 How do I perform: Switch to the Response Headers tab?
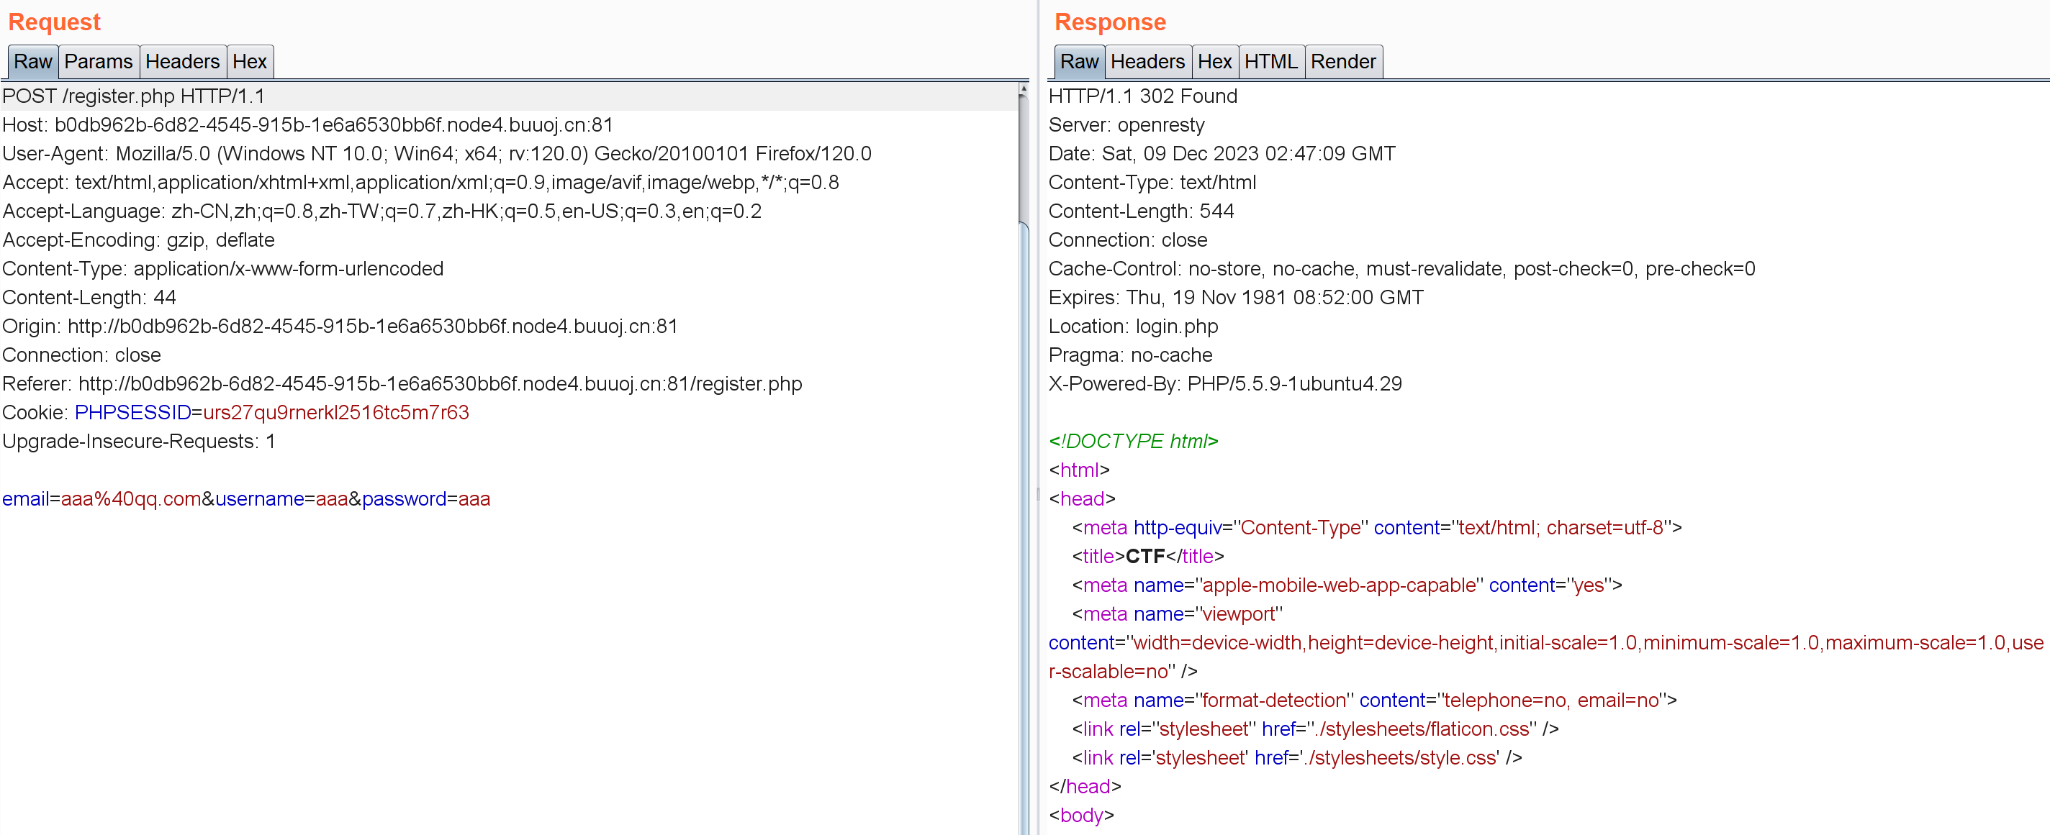(1147, 61)
